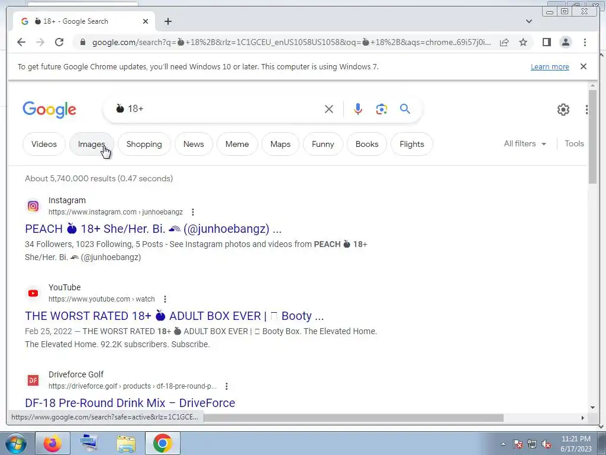606x455 pixels.
Task: Bookmark this tab with the star
Action: click(x=523, y=42)
